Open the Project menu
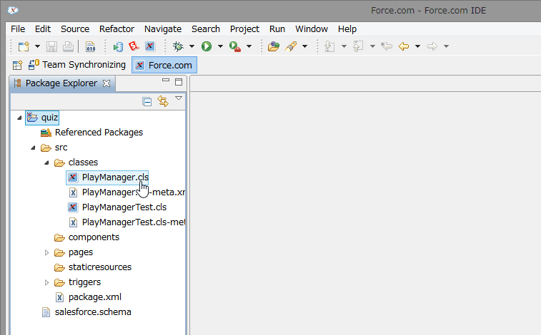The width and height of the screenshot is (541, 335). 244,29
